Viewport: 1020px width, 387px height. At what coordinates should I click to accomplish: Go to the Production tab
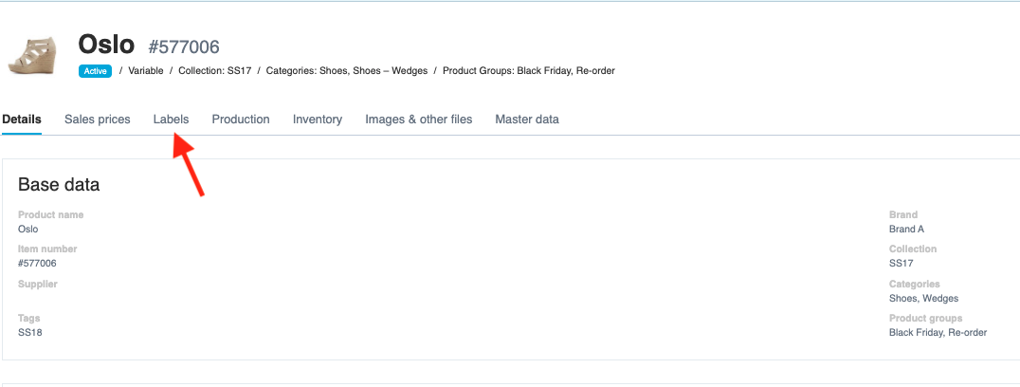coord(241,120)
